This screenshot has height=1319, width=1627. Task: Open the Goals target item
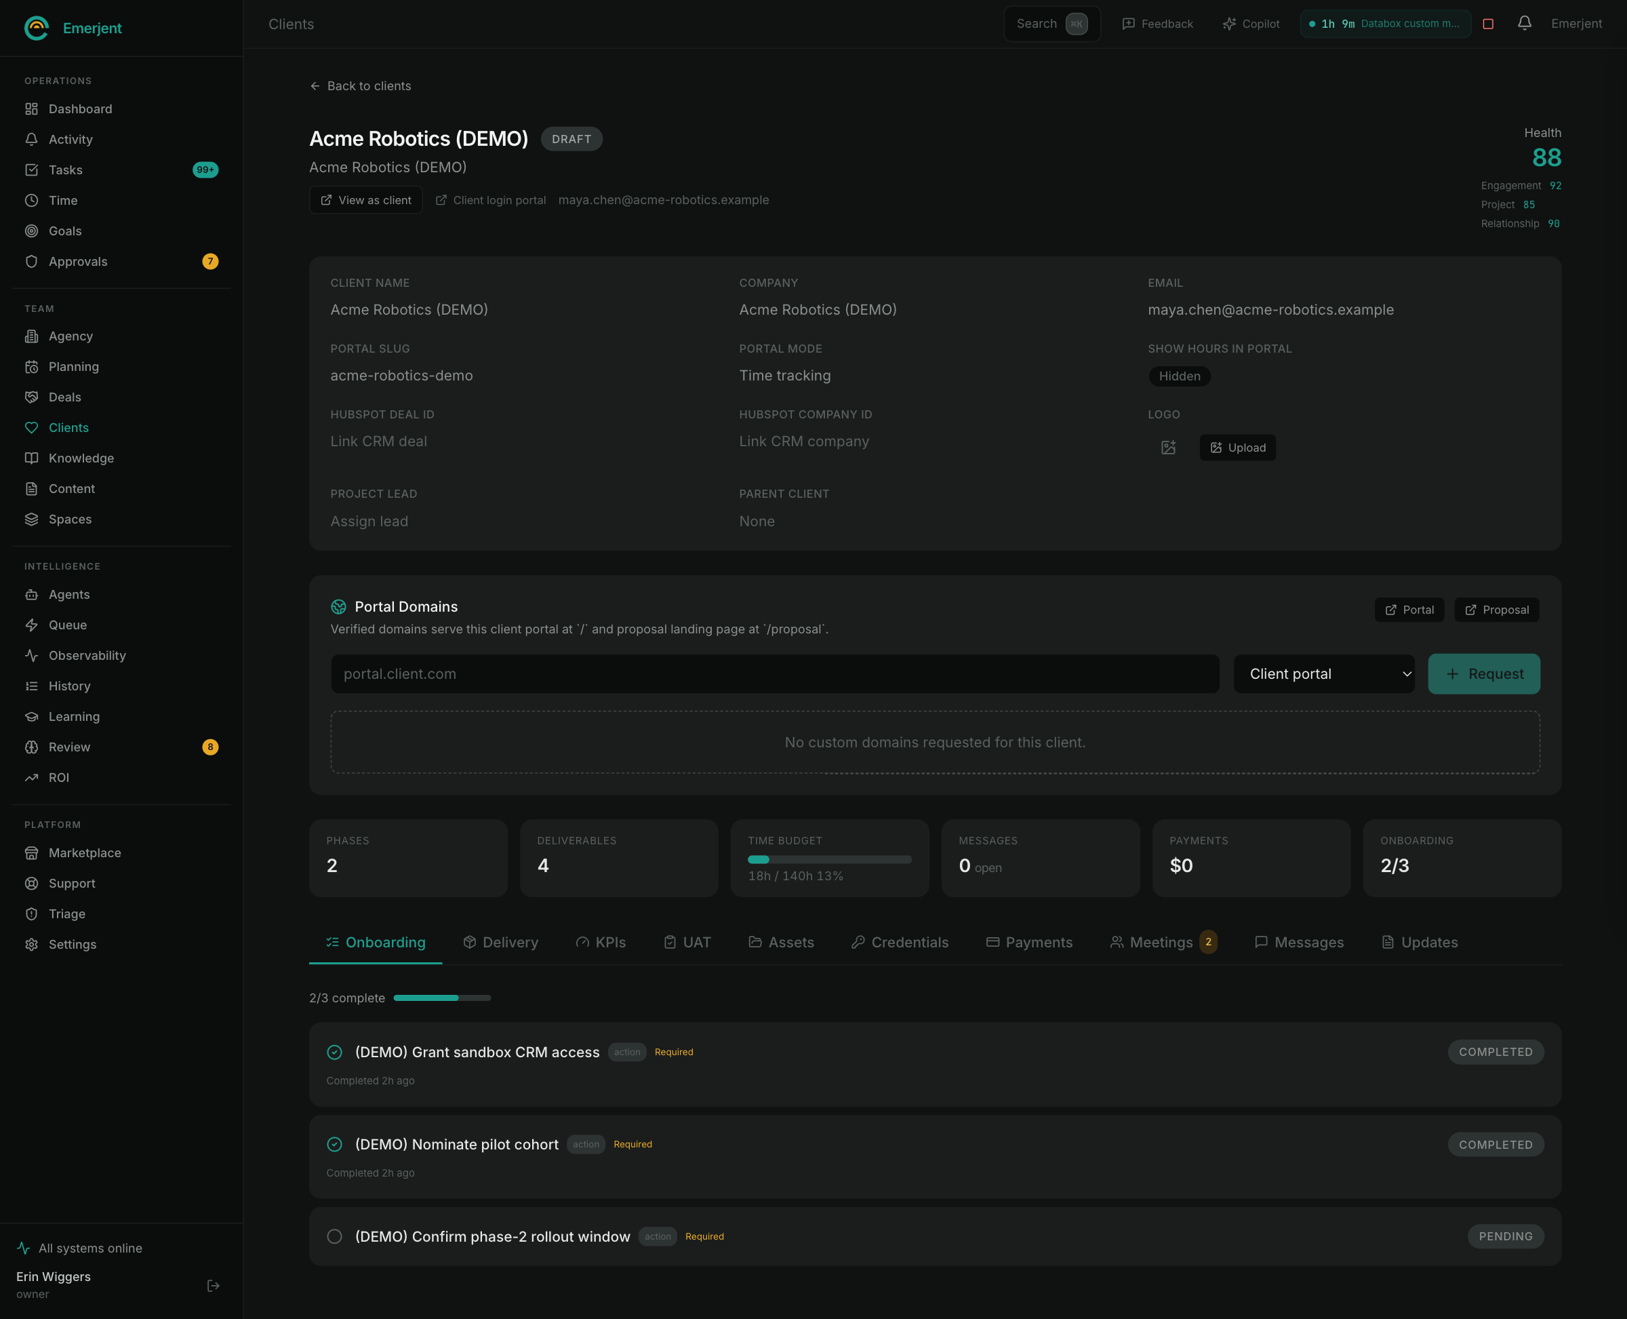(x=121, y=230)
